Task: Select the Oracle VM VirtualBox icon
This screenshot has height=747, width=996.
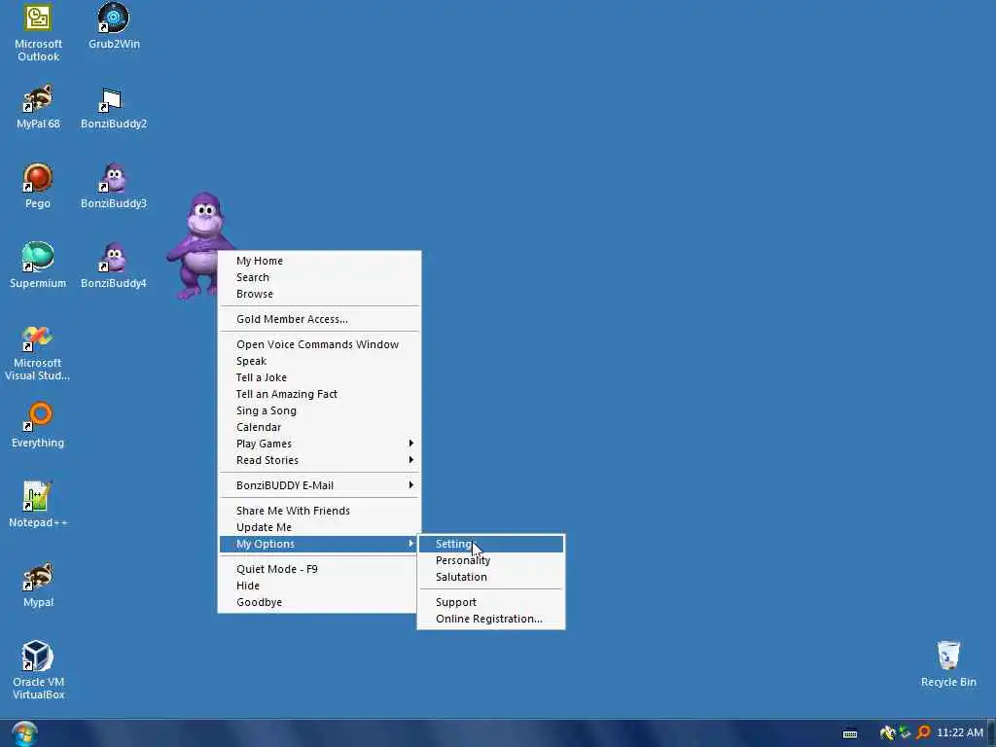Action: tap(38, 671)
